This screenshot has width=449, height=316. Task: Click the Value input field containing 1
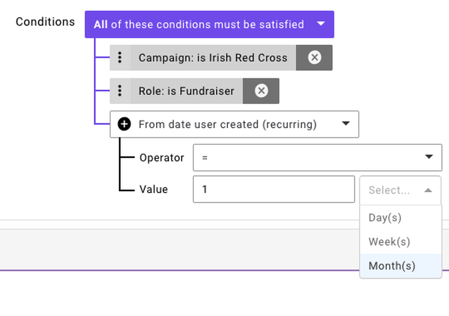tap(273, 189)
